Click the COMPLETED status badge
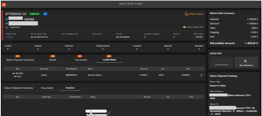 35,14
